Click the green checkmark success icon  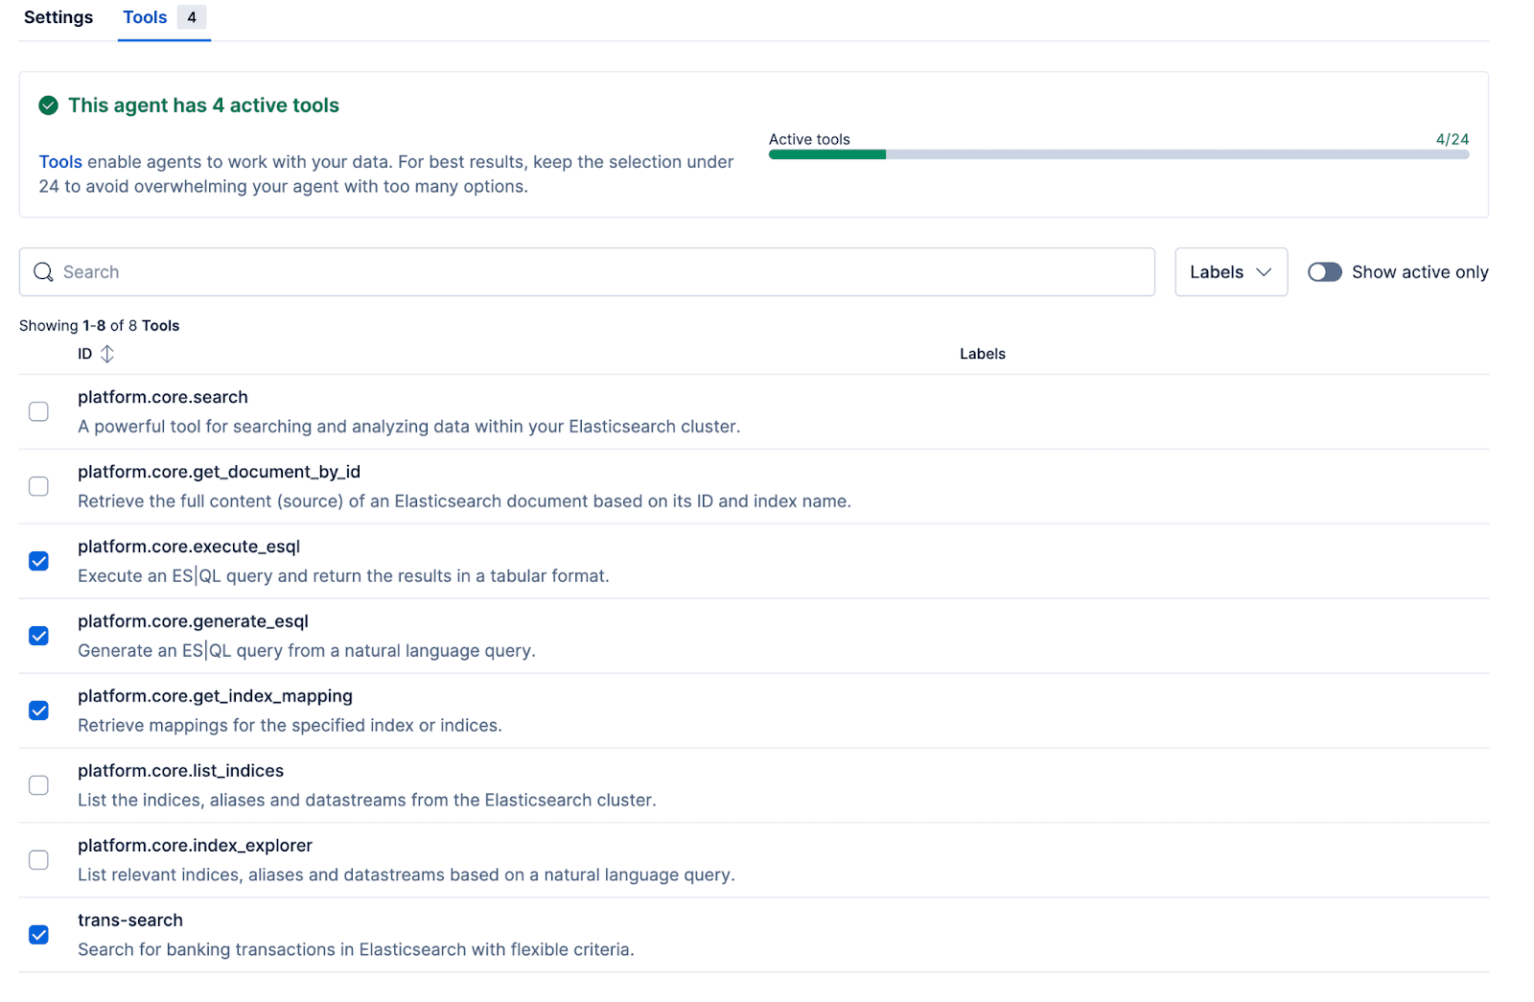pos(48,105)
